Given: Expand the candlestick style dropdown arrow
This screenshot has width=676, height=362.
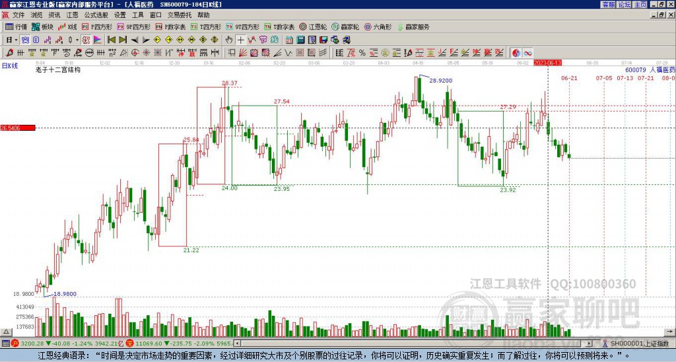Looking at the screenshot, I should coord(77,40).
